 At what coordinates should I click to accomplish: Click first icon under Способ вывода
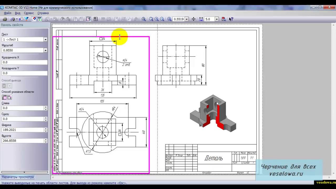4,86
